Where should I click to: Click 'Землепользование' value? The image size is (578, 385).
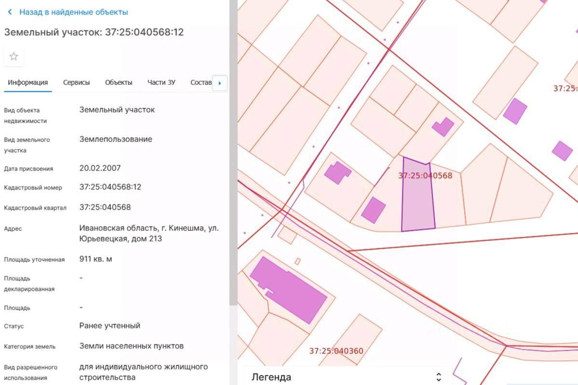point(116,139)
